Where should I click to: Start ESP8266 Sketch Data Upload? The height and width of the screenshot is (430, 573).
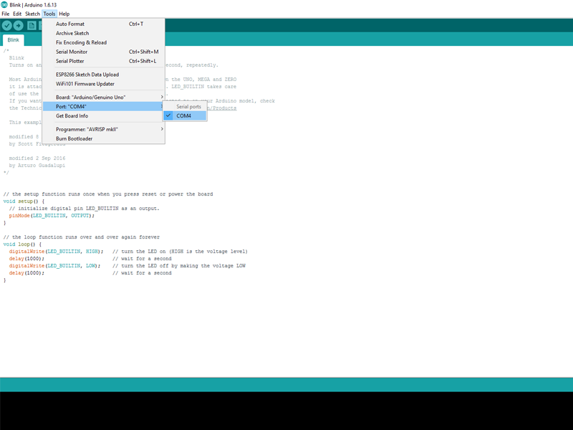(103, 75)
